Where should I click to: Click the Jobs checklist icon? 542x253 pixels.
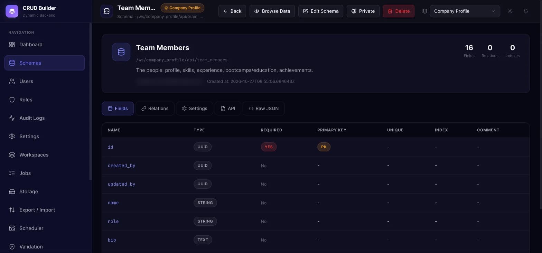(x=12, y=173)
